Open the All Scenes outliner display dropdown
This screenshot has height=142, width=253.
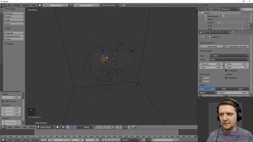point(230,9)
